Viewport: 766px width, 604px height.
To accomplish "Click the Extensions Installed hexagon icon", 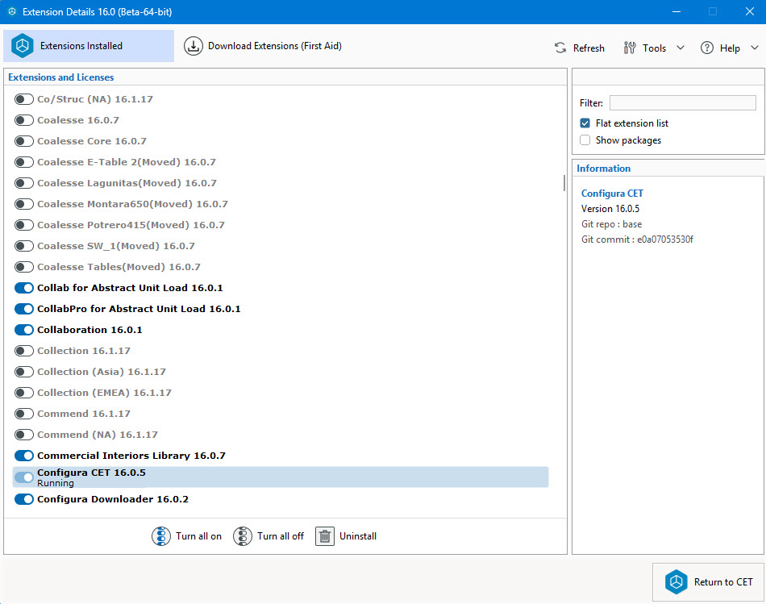I will [x=23, y=46].
